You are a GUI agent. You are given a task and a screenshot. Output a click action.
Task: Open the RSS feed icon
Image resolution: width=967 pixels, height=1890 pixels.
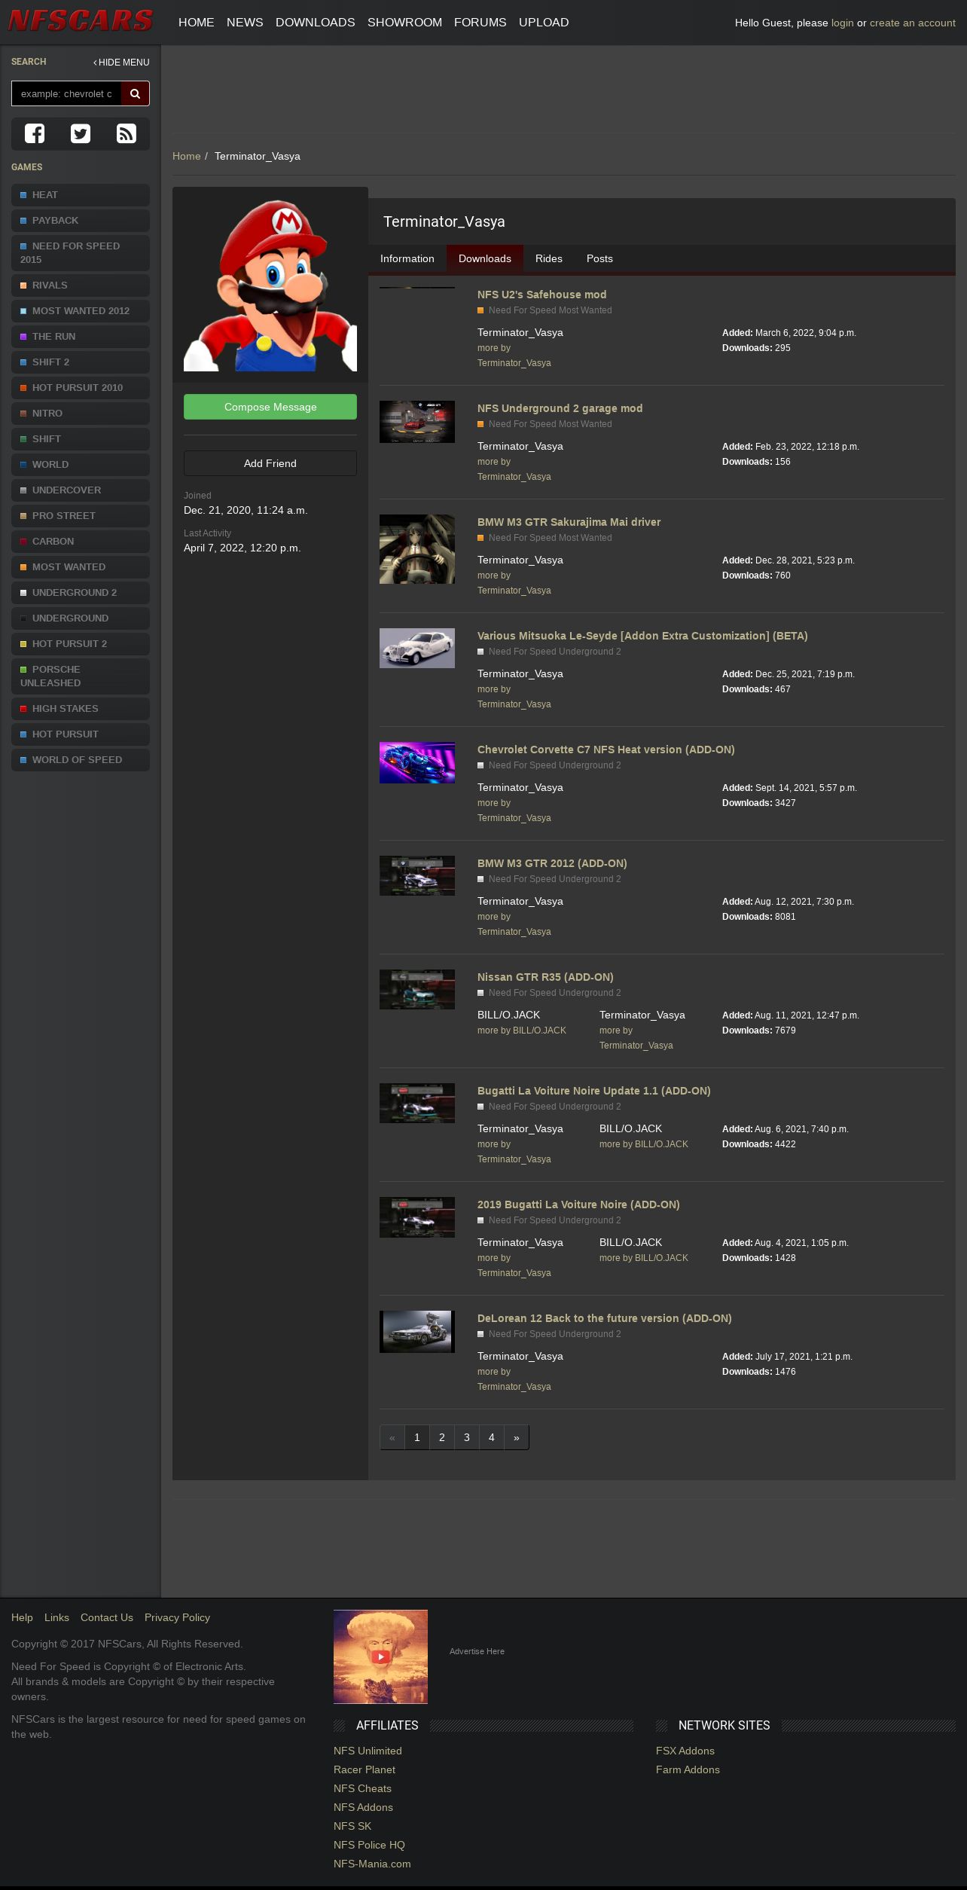pyautogui.click(x=127, y=133)
